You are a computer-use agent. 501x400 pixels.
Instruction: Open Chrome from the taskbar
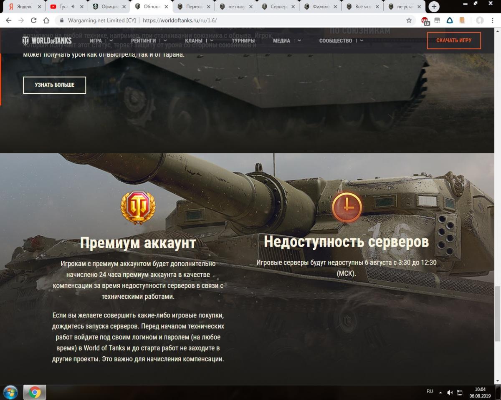(35, 392)
